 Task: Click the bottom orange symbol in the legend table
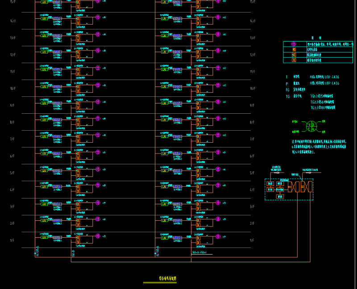(x=294, y=60)
